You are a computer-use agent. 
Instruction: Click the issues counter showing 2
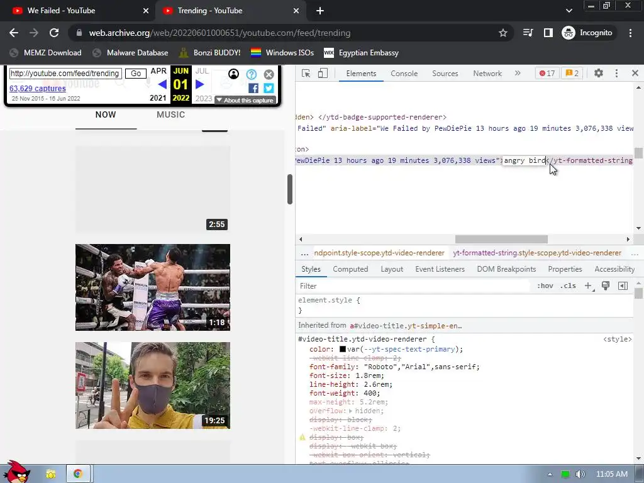572,74
